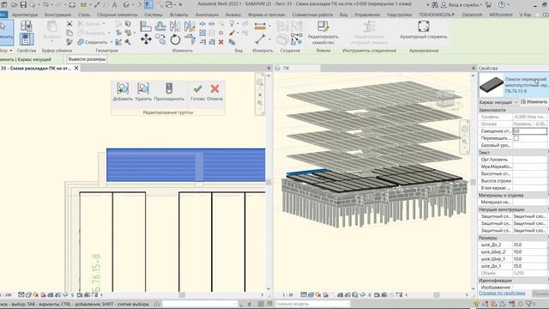Click the Type Properties icon above Свойства
Viewport: 549px width, 309px height.
coord(27,26)
